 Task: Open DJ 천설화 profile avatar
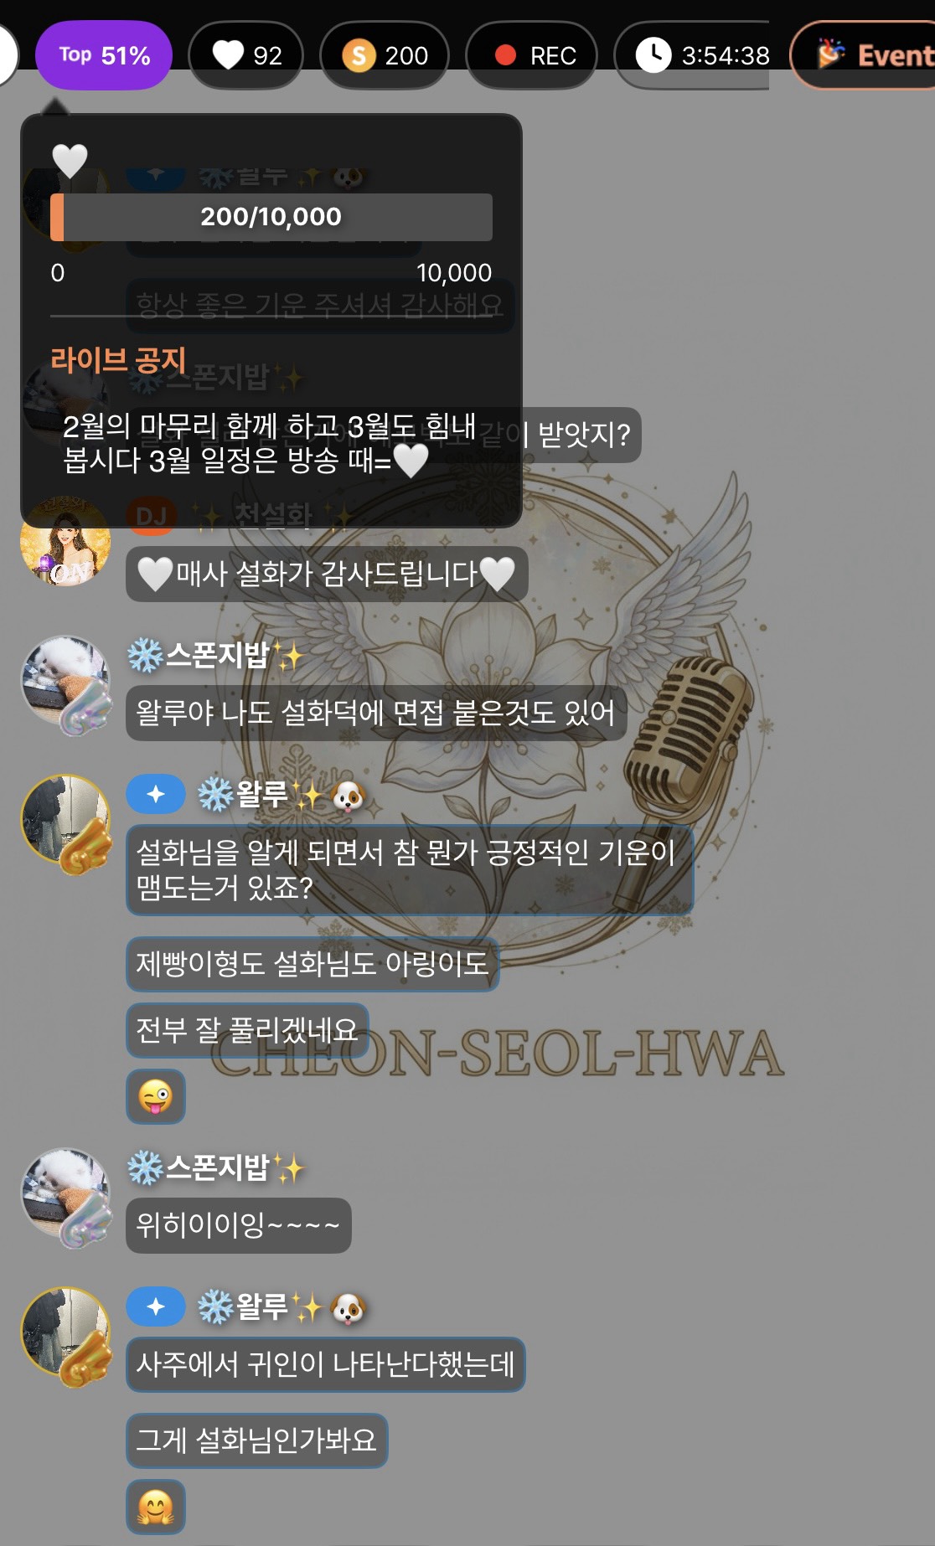pyautogui.click(x=65, y=541)
